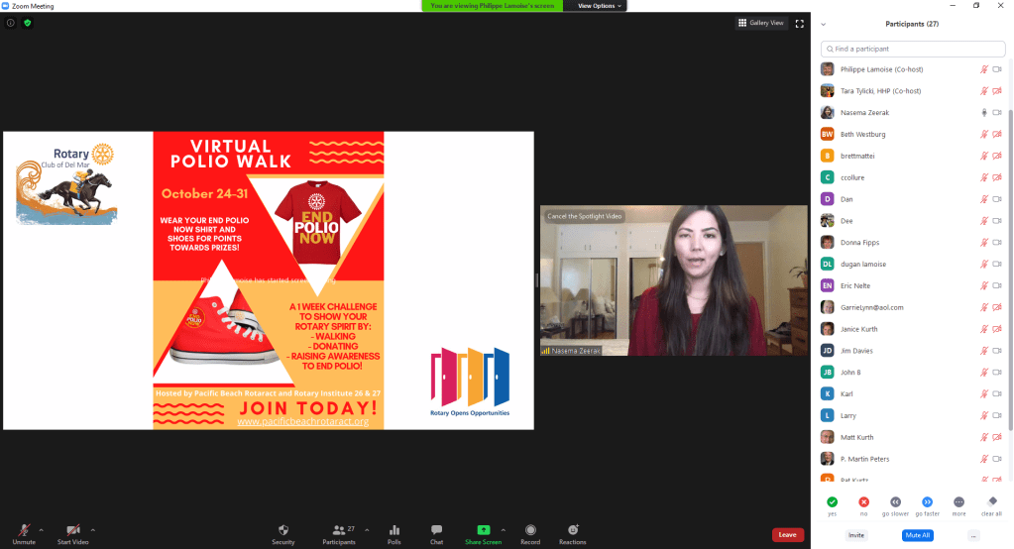The height and width of the screenshot is (549, 1014).
Task: Unmute the microphone
Action: click(23, 530)
